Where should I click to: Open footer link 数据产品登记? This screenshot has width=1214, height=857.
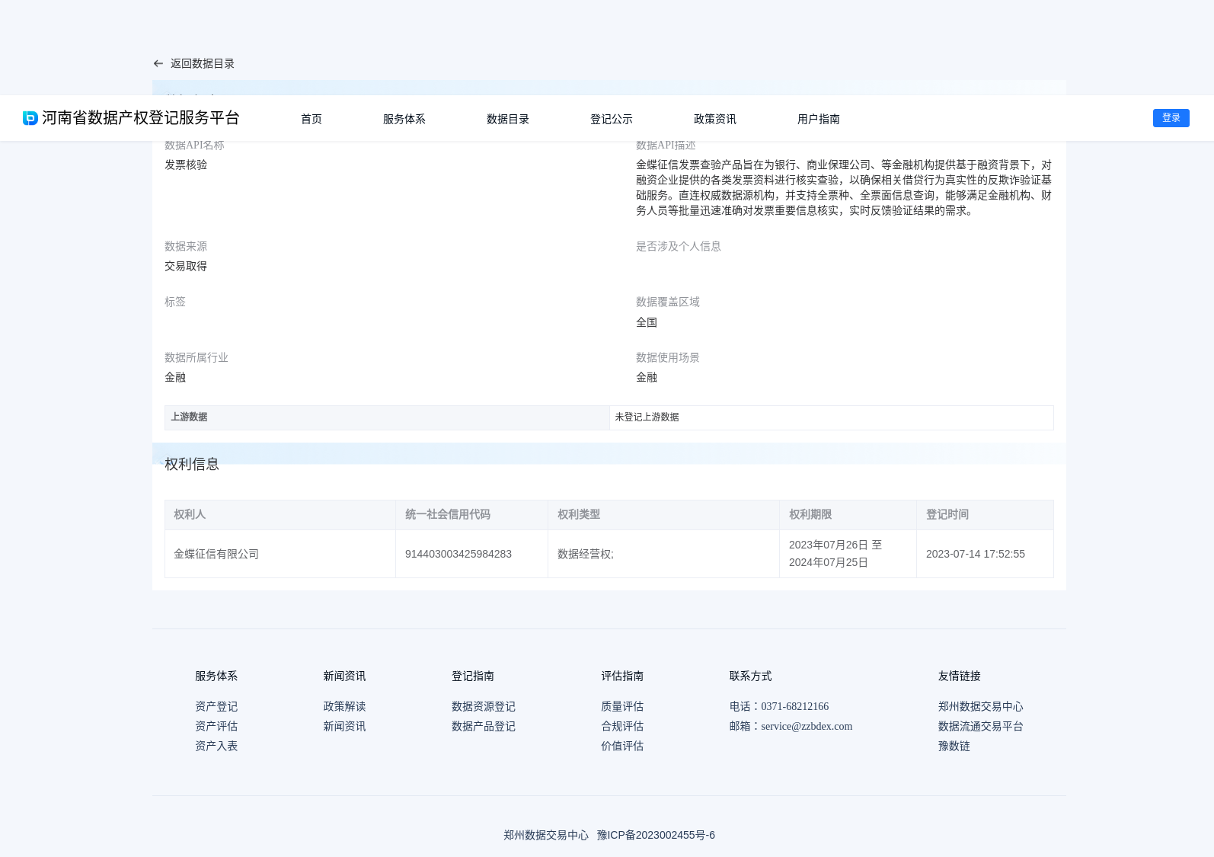tap(484, 727)
